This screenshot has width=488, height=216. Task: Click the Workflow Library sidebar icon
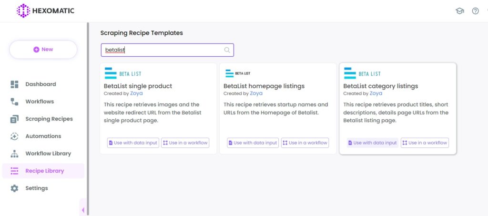point(14,154)
